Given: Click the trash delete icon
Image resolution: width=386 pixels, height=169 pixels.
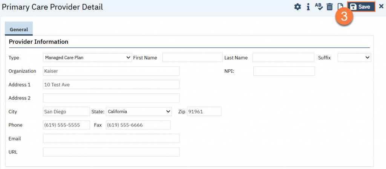Looking at the screenshot, I should (x=329, y=7).
